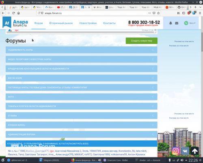Viewport: 203px width, 163px height.
Task: Click the clock showing 22:26
Action: 193,160
